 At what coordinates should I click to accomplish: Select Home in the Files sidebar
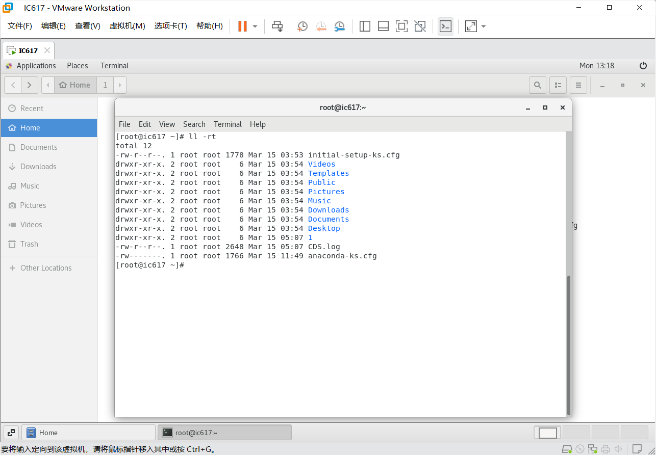coord(48,128)
